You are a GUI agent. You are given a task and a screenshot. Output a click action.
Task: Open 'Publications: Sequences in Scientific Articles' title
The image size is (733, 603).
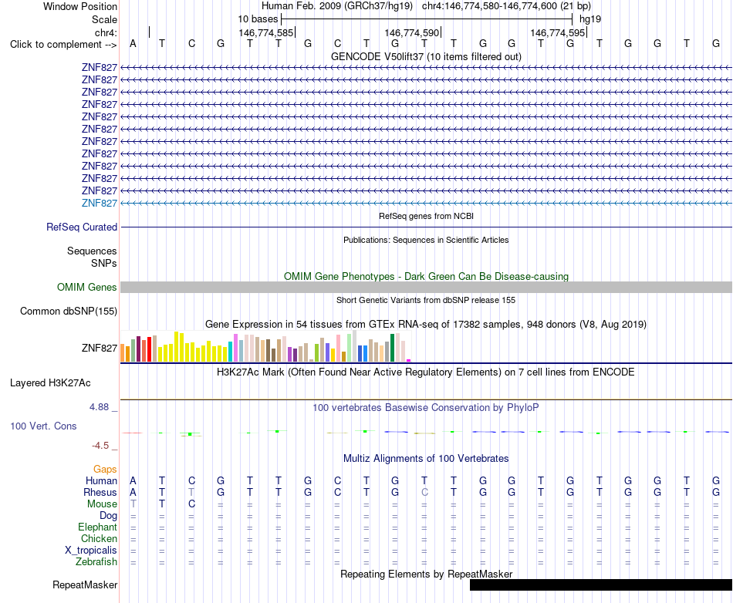coord(426,240)
